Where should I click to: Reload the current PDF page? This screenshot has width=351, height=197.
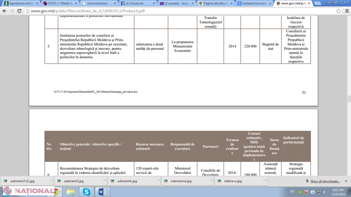19,11
